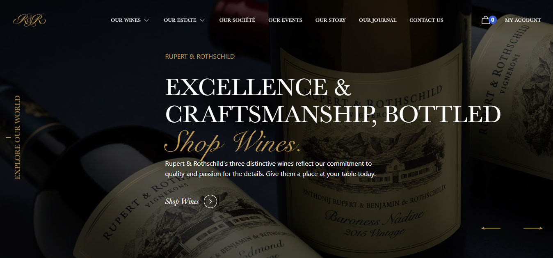This screenshot has width=553, height=258.
Task: Go to Our Société page
Action: (237, 20)
